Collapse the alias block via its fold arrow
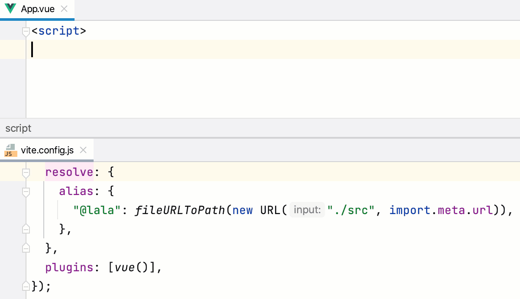The image size is (520, 299). pyautogui.click(x=25, y=192)
